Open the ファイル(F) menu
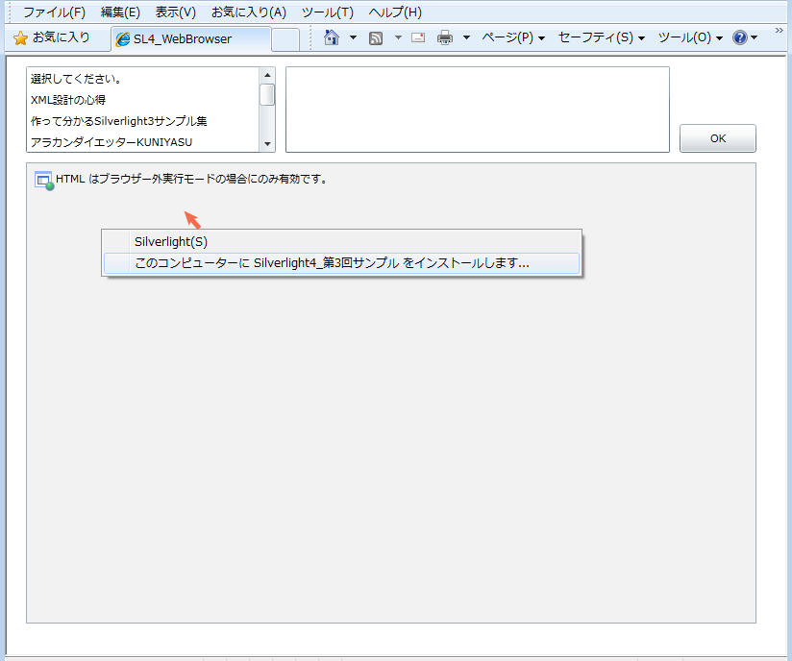The height and width of the screenshot is (661, 792). tap(54, 12)
